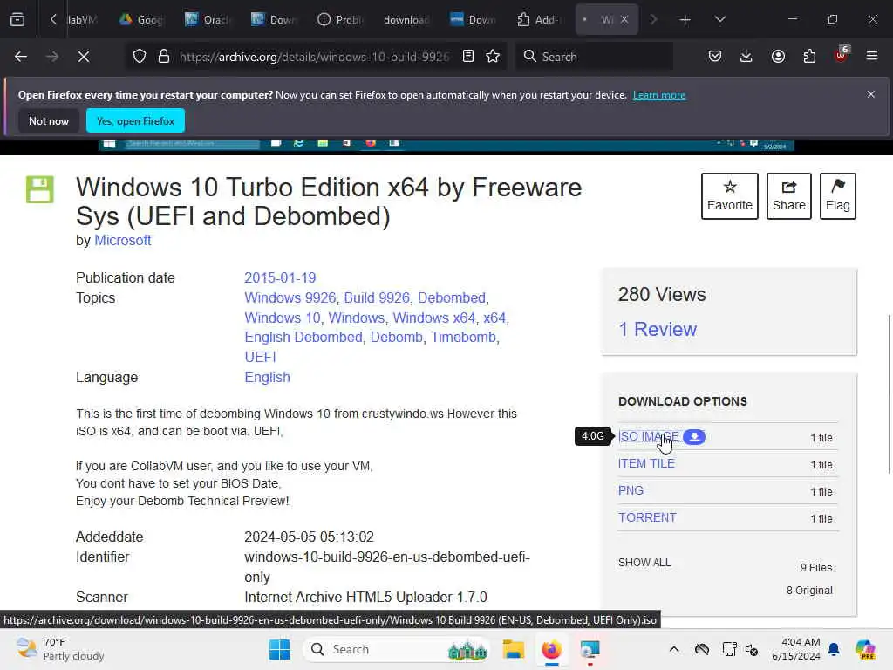Dismiss the Firefox startup notification

click(871, 94)
